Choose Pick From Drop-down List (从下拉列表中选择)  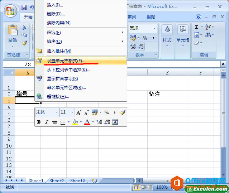(81, 70)
